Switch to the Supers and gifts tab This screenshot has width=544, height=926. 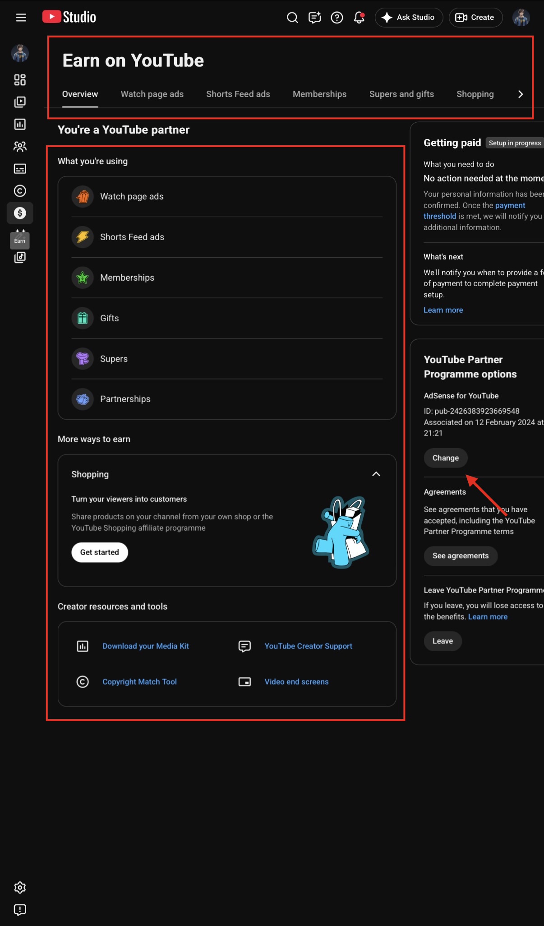401,94
